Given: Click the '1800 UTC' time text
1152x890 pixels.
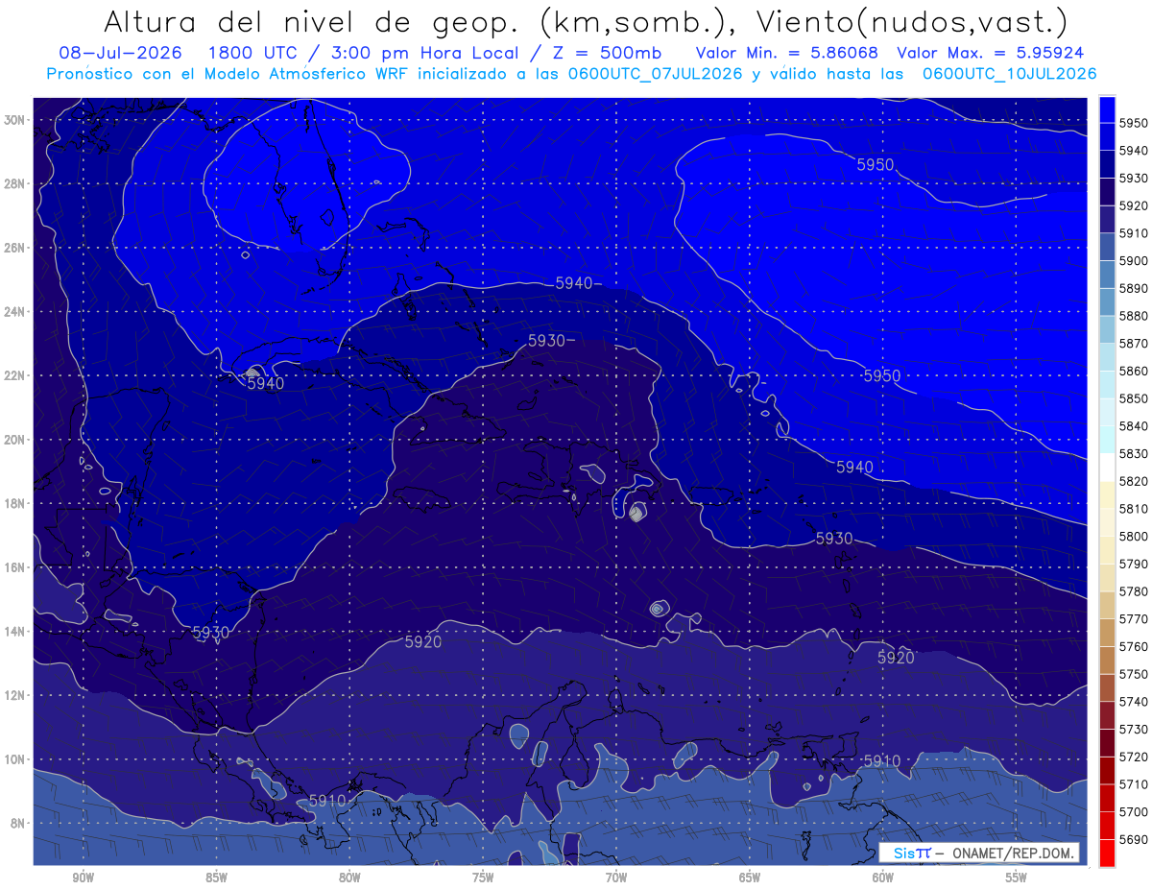Looking at the screenshot, I should [252, 53].
